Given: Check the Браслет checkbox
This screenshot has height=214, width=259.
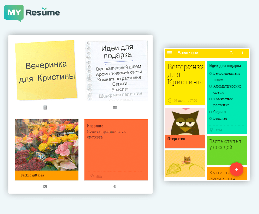Looking at the screenshot, I should point(210,119).
